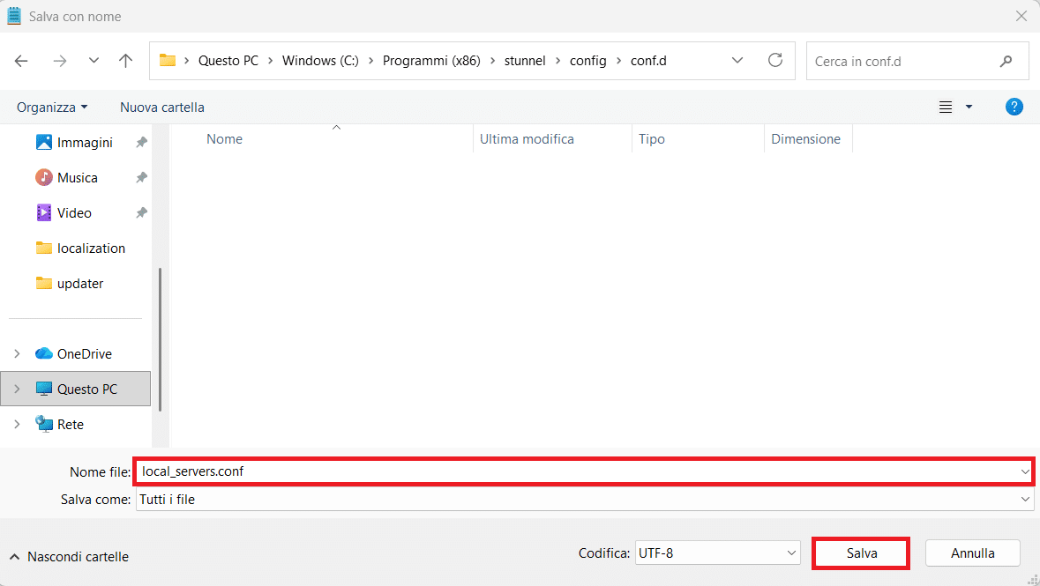Expand the OneDrive tree node
The image size is (1040, 586).
(x=17, y=353)
